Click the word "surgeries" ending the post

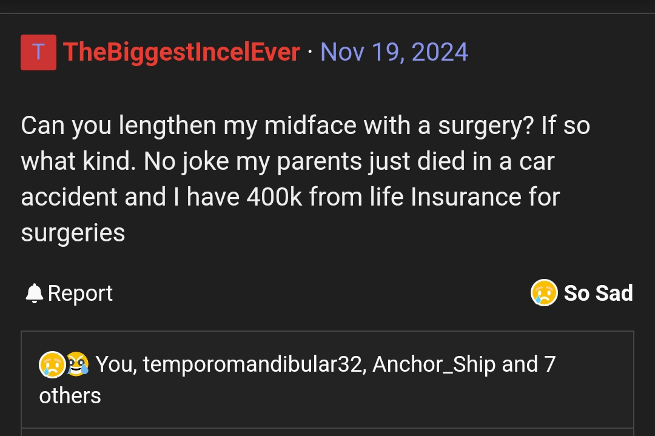click(x=73, y=233)
